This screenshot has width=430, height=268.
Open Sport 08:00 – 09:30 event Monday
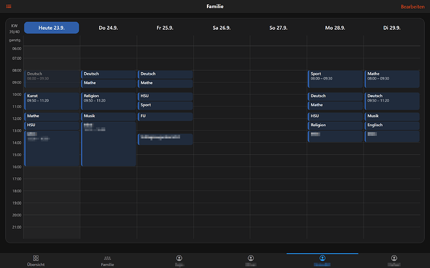click(335, 79)
